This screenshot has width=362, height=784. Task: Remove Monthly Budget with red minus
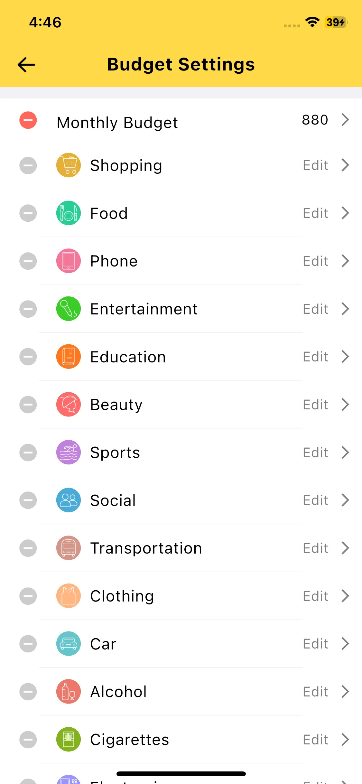tap(28, 120)
